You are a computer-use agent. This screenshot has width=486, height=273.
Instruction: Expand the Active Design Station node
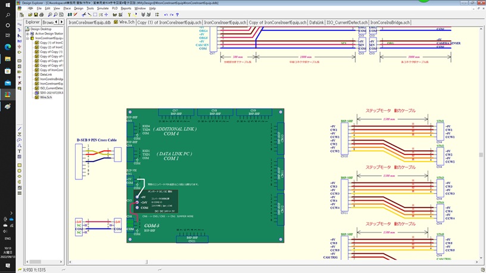pyautogui.click(x=28, y=33)
